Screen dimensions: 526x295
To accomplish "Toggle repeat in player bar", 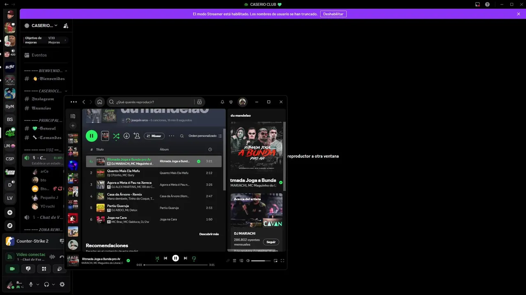I will click(x=194, y=258).
